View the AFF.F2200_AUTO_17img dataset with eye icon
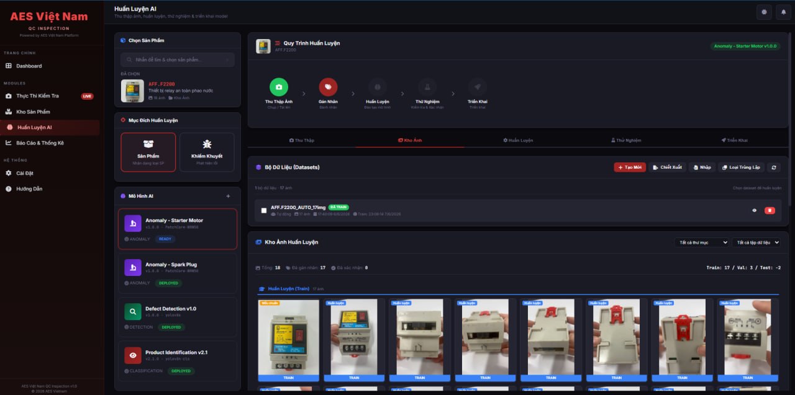Screen dimensions: 795x395 click(755, 211)
